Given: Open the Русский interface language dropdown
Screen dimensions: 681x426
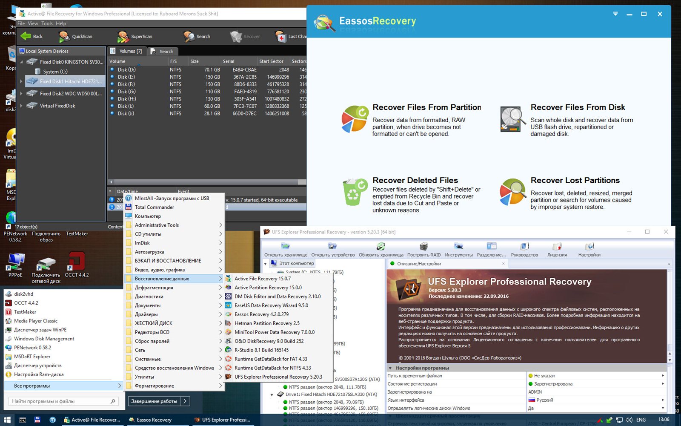Looking at the screenshot, I should tap(663, 400).
